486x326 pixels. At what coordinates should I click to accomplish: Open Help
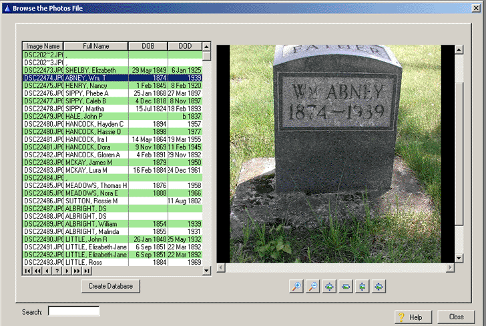413,317
